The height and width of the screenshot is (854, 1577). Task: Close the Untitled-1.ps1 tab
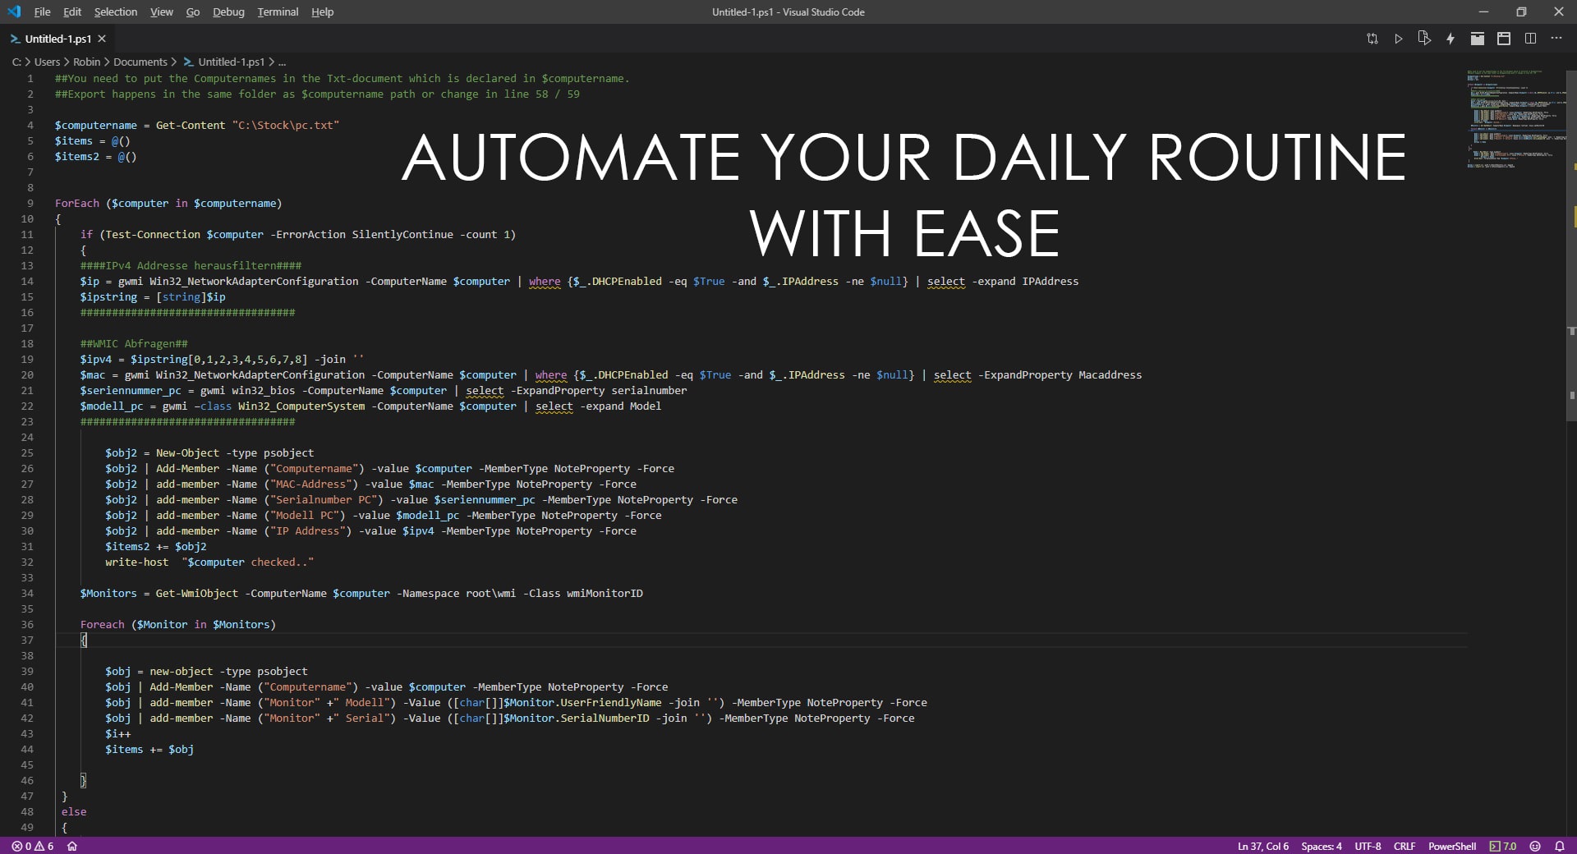coord(102,39)
